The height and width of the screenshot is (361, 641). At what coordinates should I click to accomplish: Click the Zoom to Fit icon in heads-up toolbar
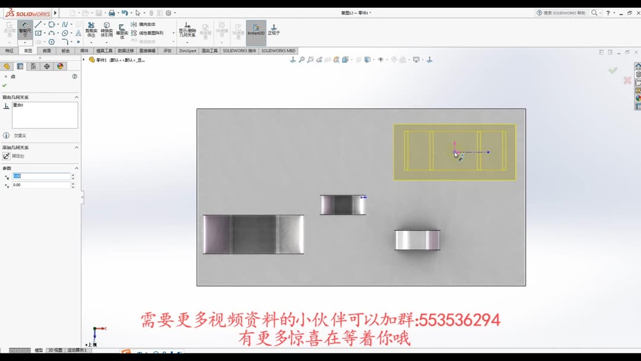(302, 59)
